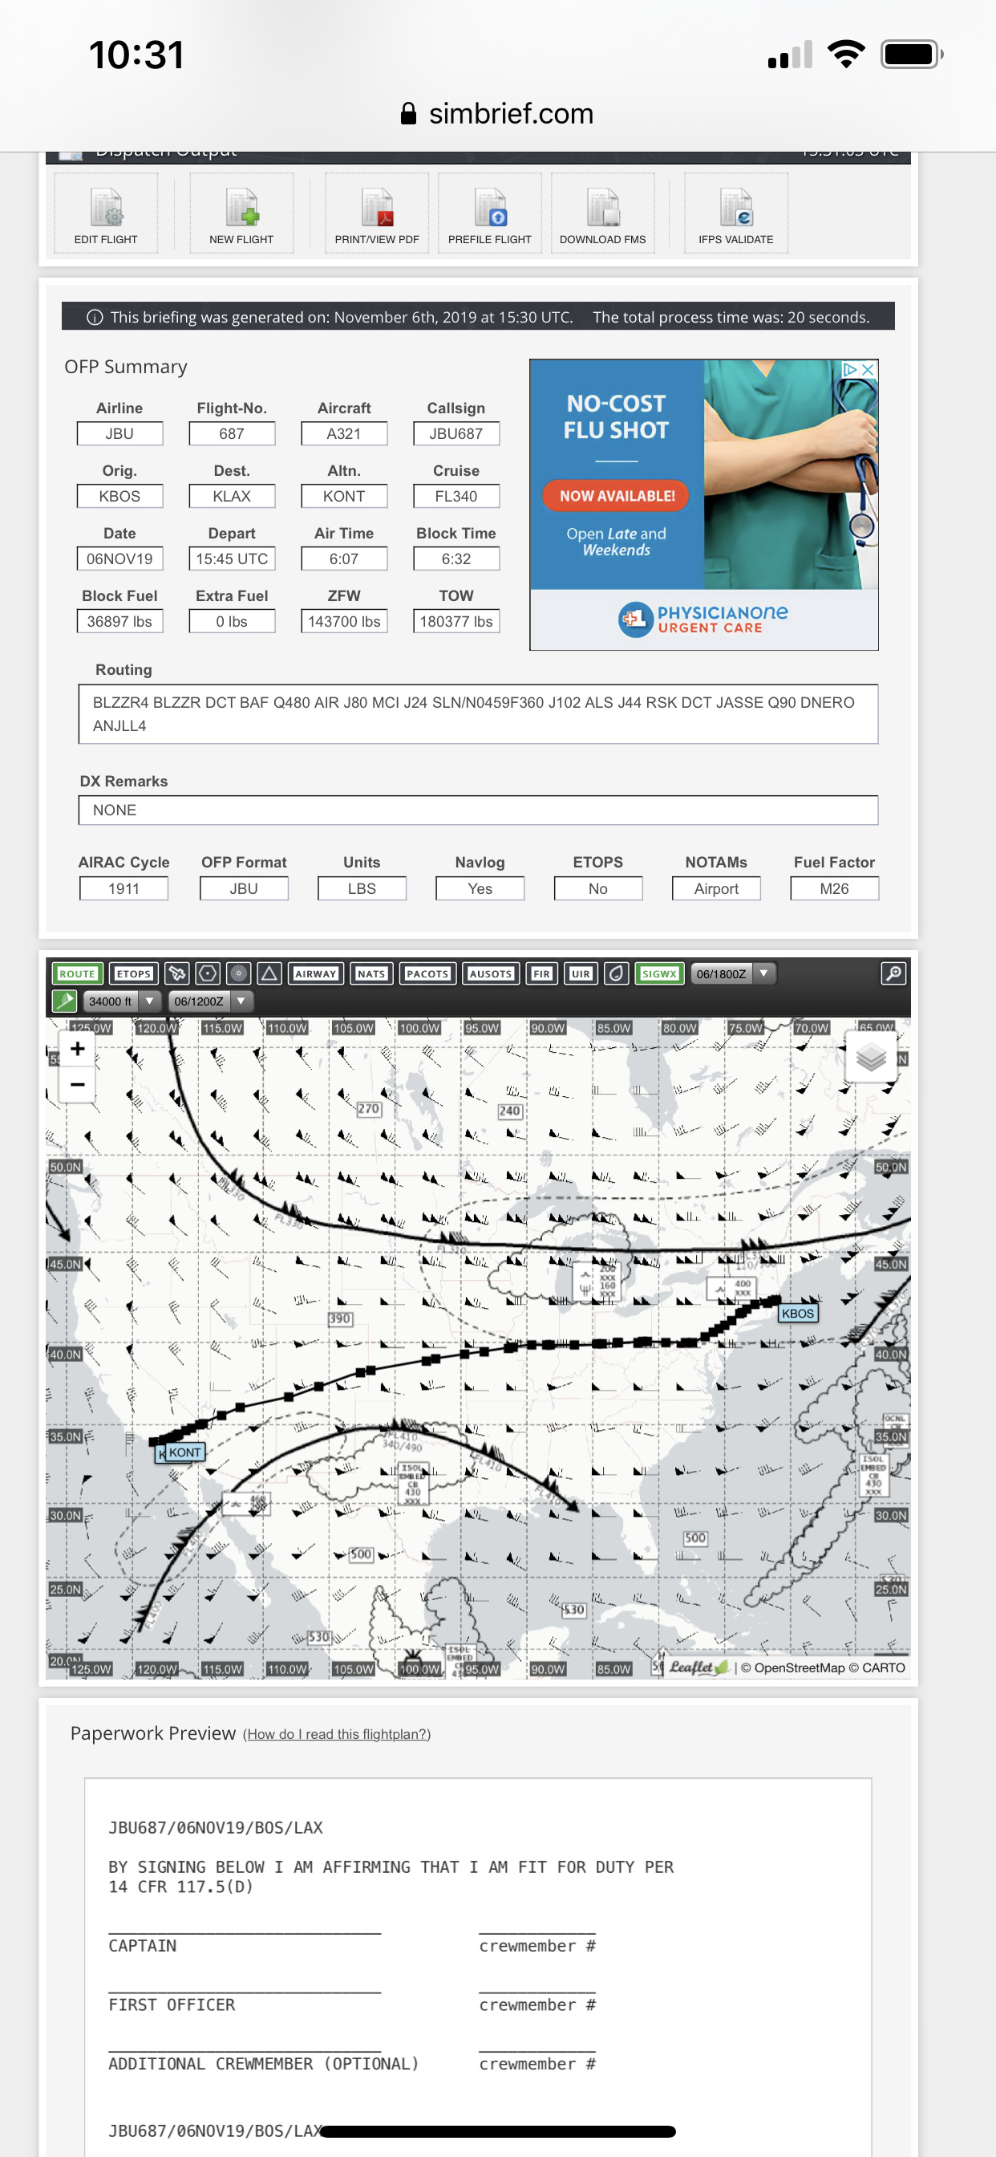Viewport: 996px width, 2157px height.
Task: Click the Wi-Fi status icon
Action: (x=845, y=55)
